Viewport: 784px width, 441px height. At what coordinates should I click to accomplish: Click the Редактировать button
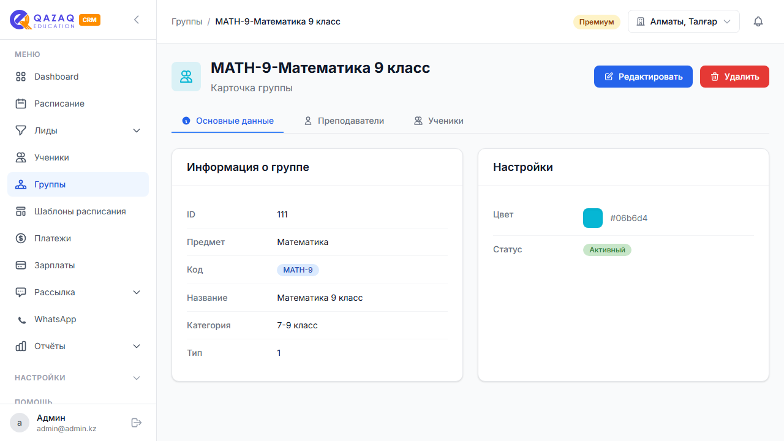click(x=643, y=77)
